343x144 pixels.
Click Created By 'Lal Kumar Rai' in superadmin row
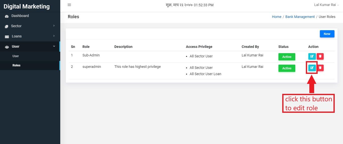click(252, 67)
